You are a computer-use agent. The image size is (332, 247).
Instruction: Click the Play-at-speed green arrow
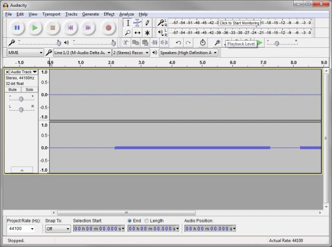pyautogui.click(x=260, y=43)
